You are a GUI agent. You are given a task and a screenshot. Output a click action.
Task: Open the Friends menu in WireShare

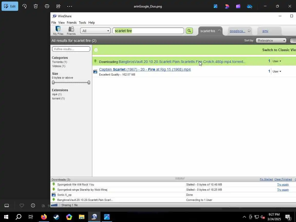tap(71, 22)
